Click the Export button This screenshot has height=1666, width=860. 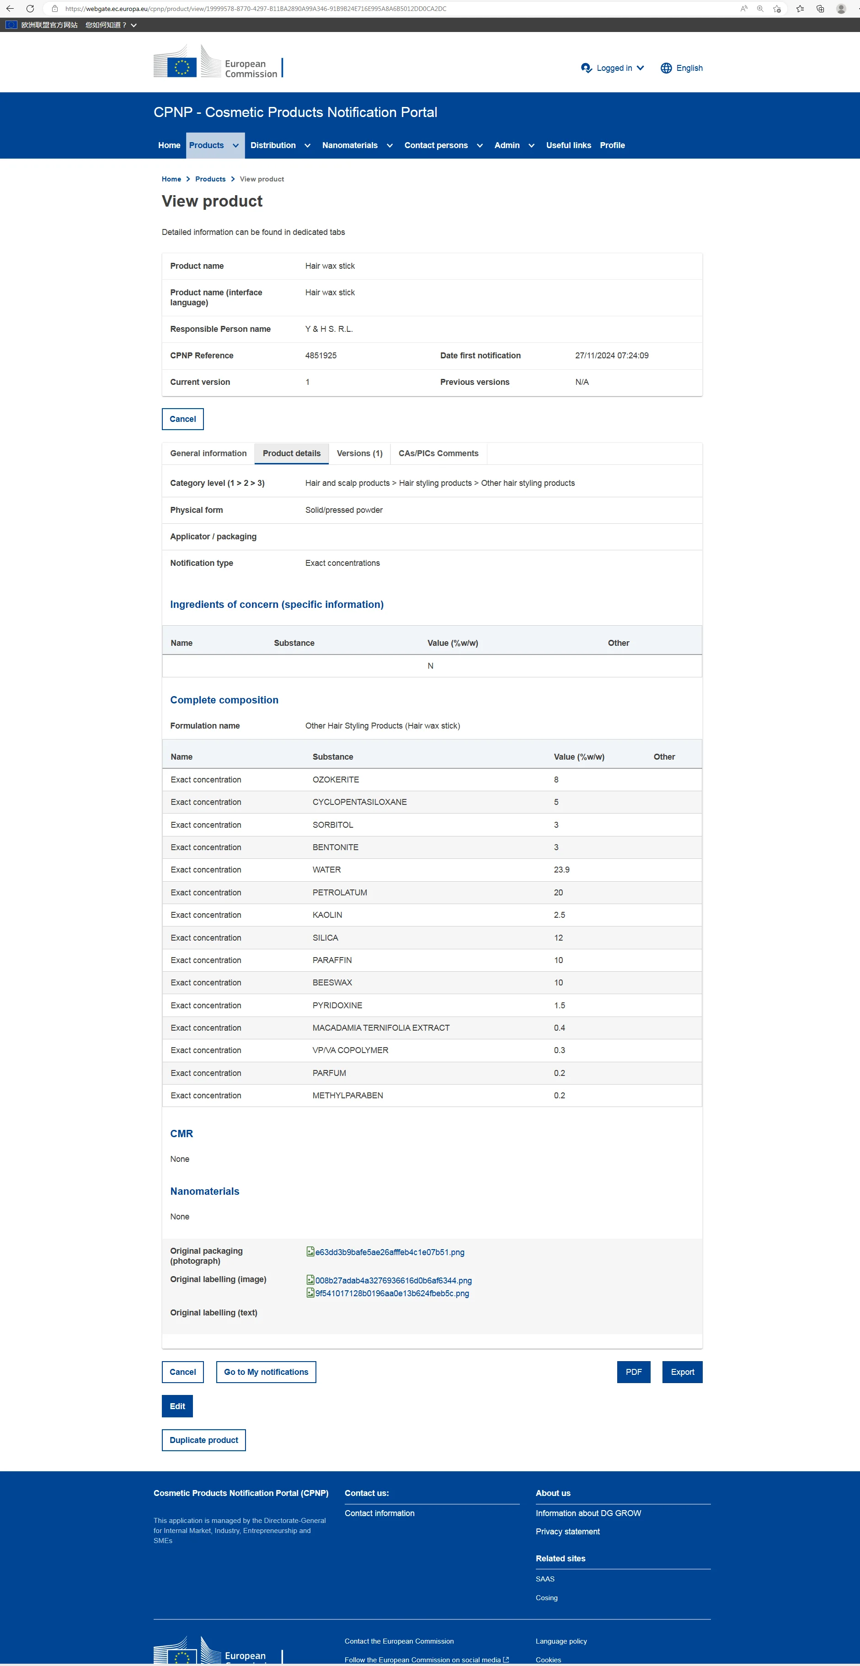click(682, 1372)
